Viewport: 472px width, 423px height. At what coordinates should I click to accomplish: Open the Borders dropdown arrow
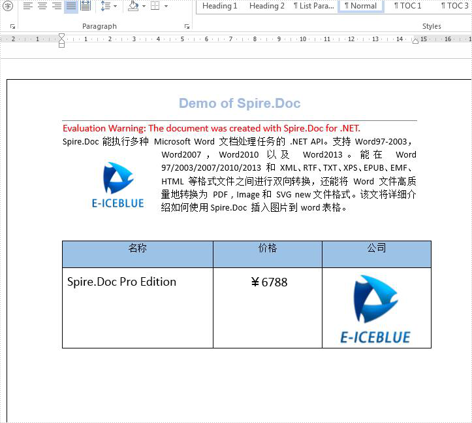[166, 7]
